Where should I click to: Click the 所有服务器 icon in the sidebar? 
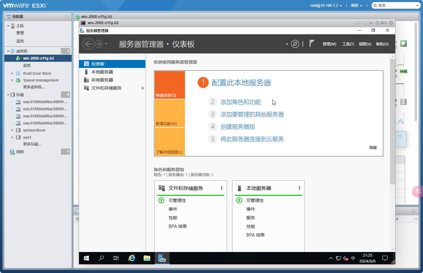coord(86,80)
